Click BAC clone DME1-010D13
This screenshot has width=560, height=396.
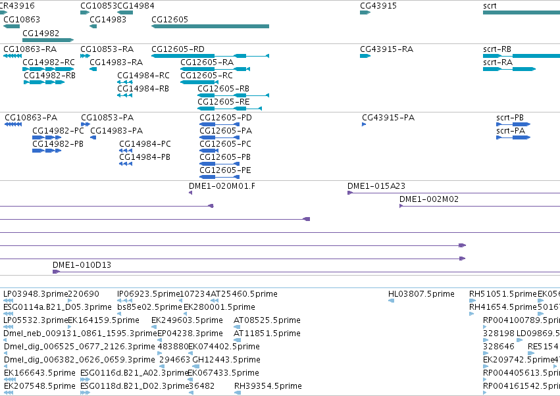pos(306,272)
